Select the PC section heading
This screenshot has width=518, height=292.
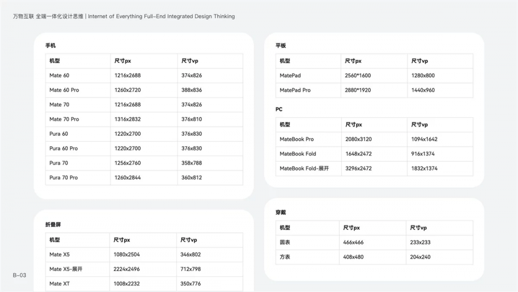point(279,109)
